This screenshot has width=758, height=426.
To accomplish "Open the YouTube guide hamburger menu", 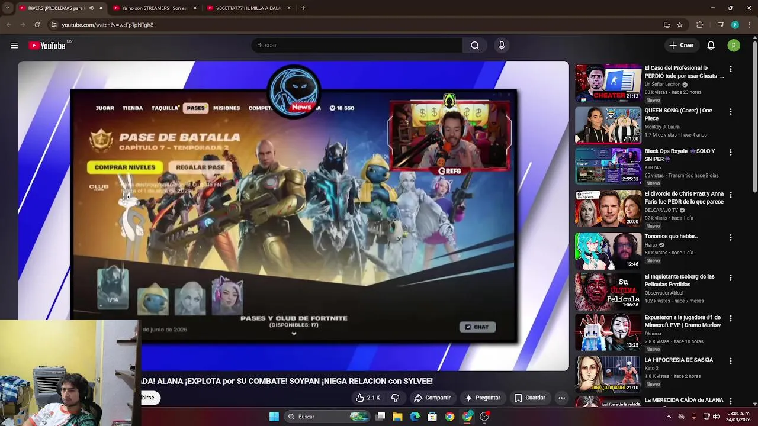I will pyautogui.click(x=14, y=46).
